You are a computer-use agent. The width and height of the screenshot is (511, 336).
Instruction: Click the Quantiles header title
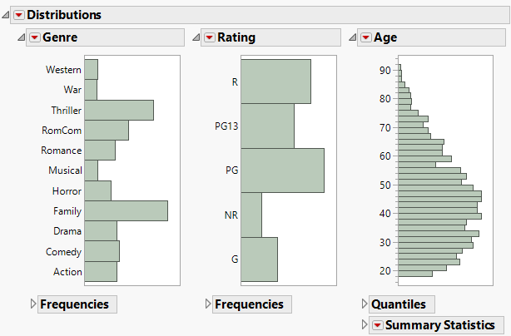(398, 304)
